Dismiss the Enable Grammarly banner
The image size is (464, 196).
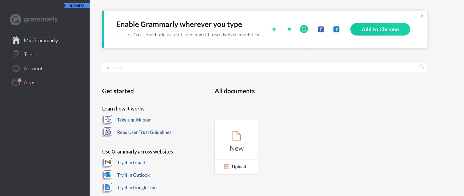[422, 16]
